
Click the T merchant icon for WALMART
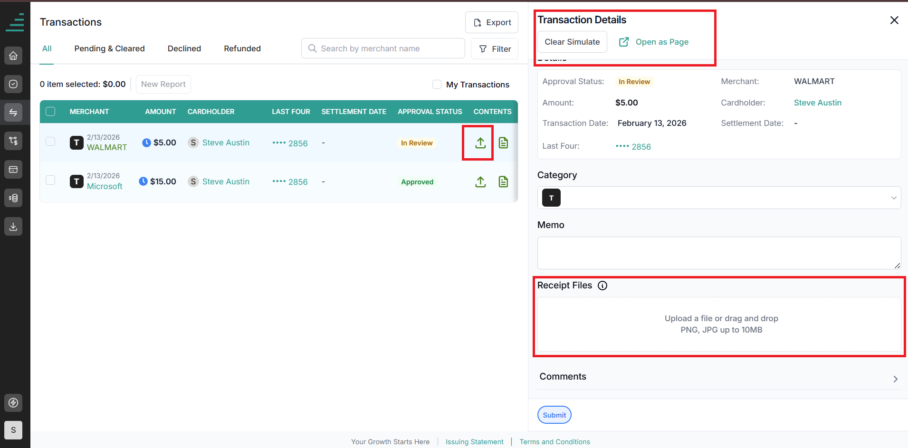point(76,143)
